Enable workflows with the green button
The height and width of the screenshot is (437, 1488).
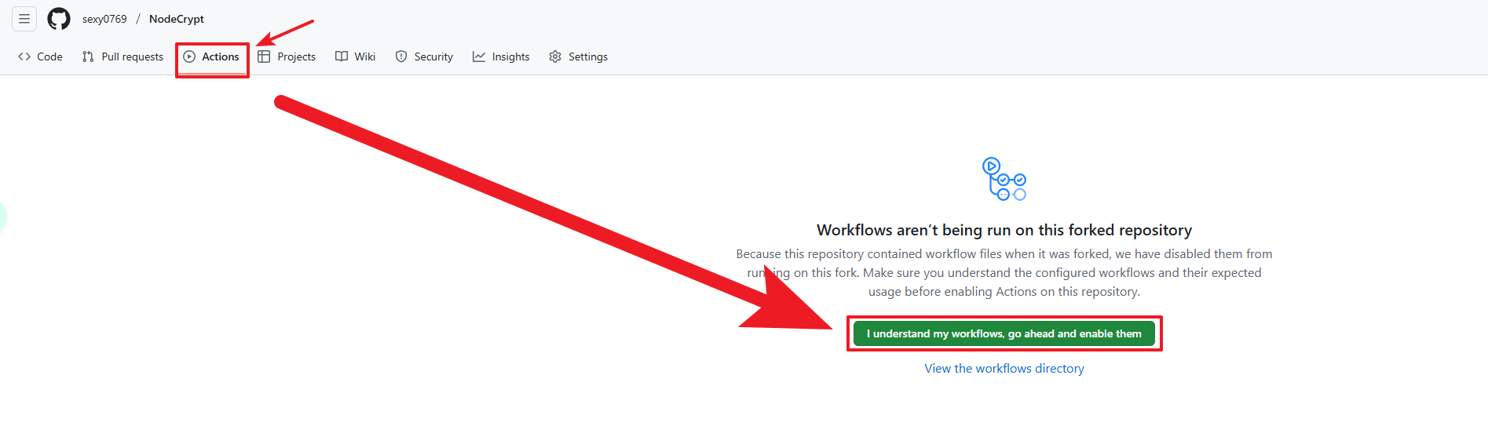coord(1004,333)
